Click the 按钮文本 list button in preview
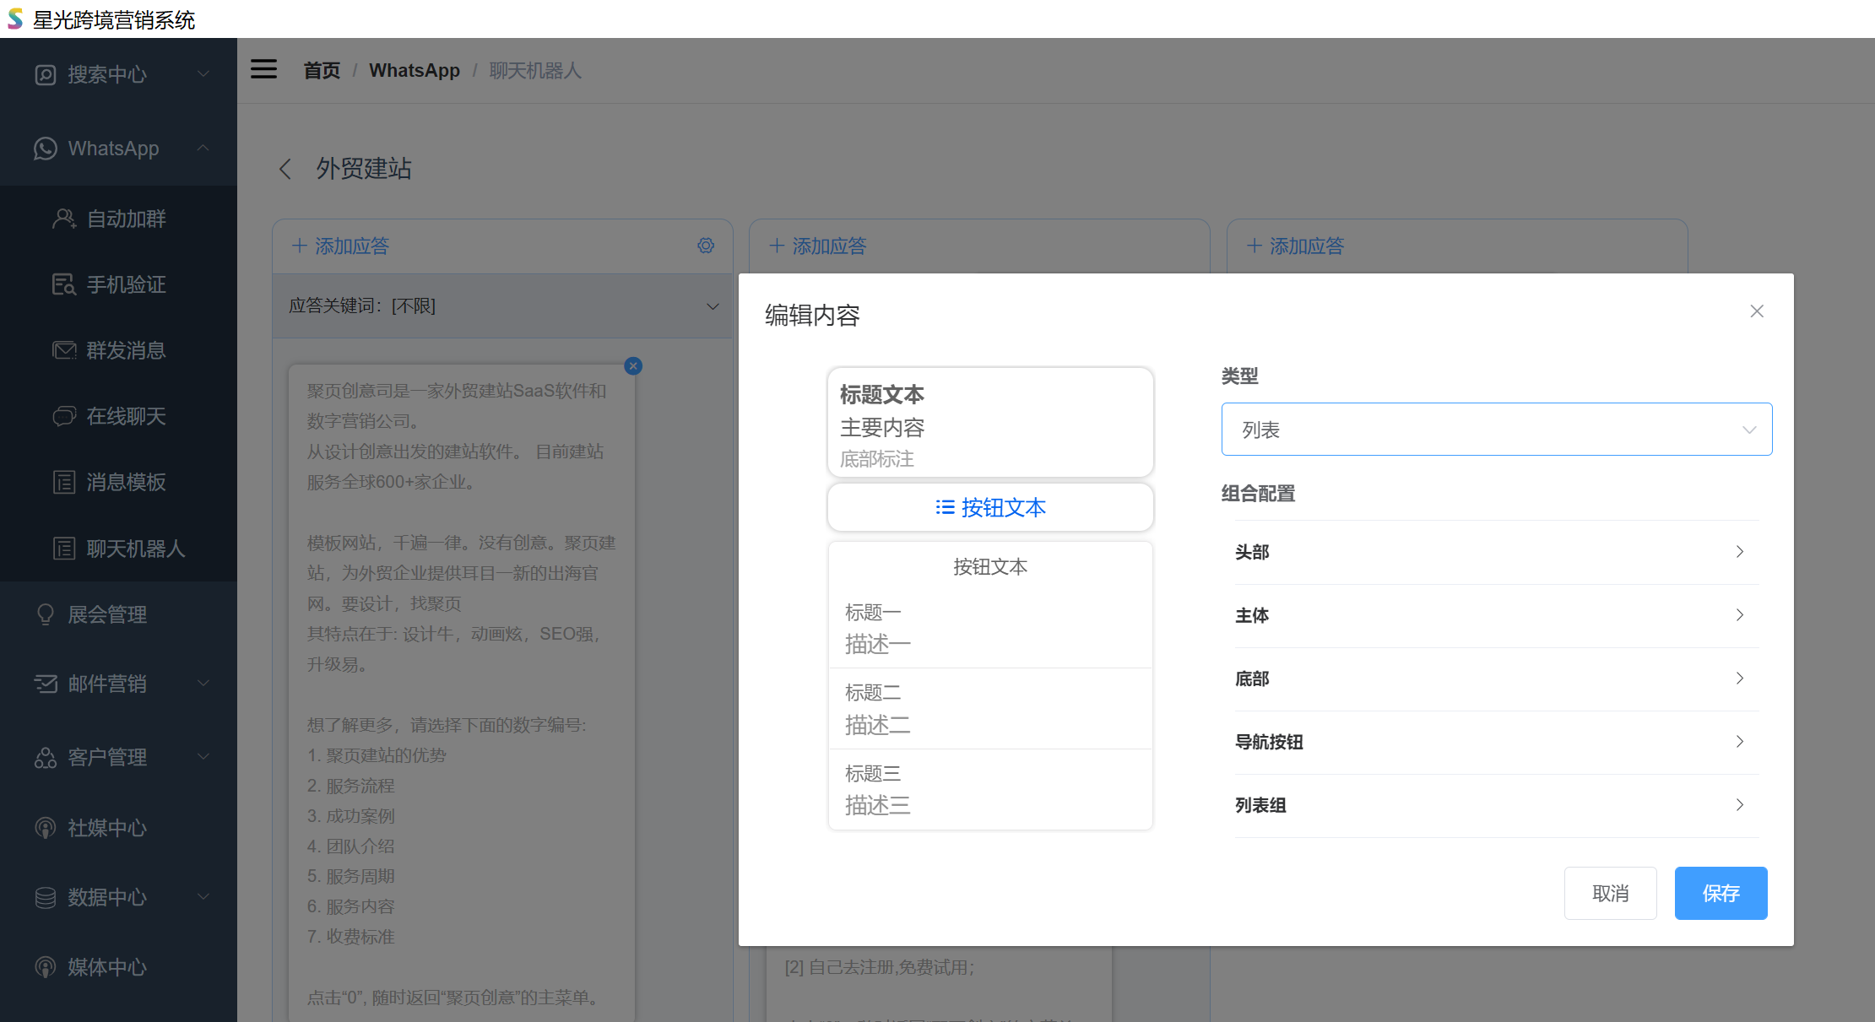Screen dimensions: 1875x1022 pos(990,507)
